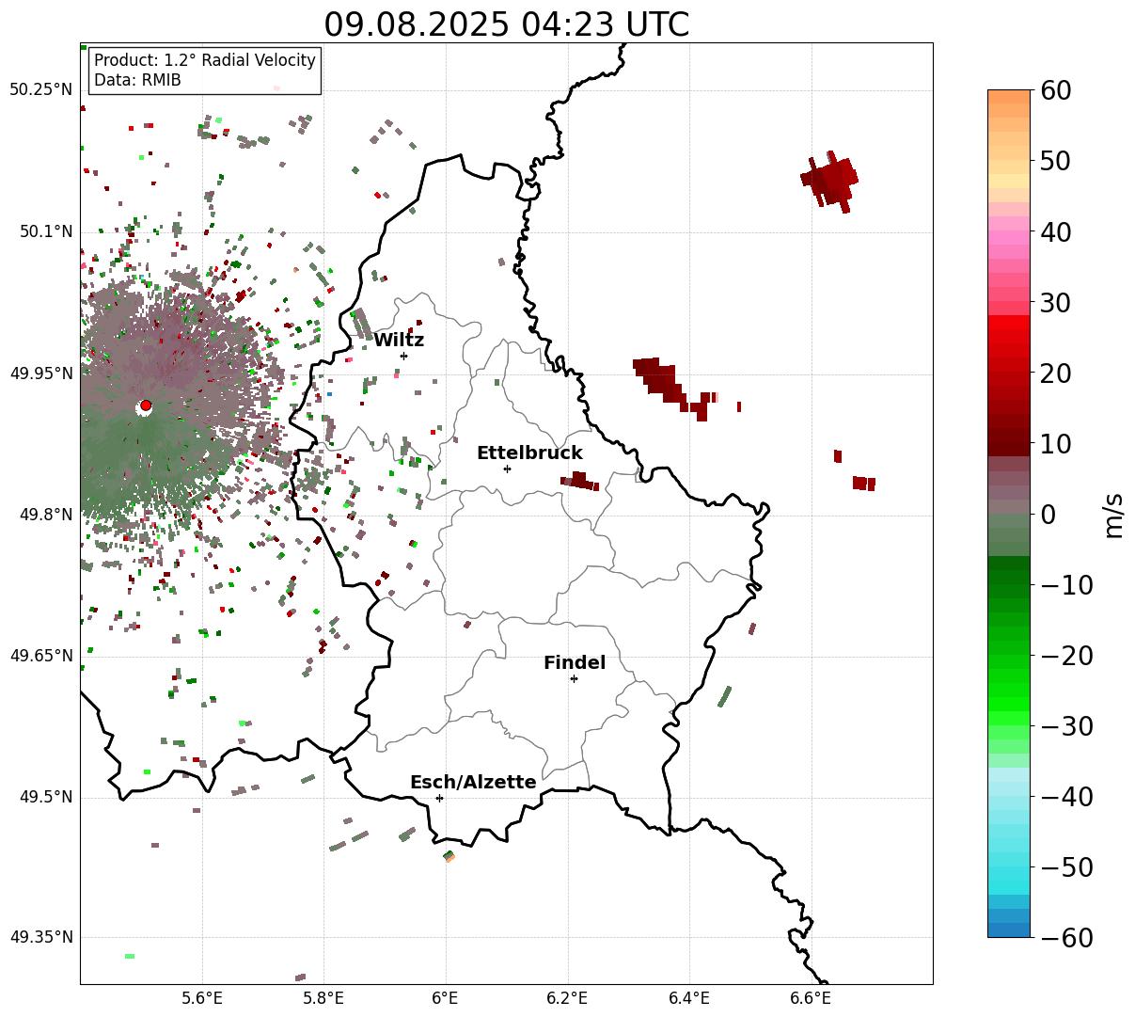Click the 5.6°E longitude label

point(202,999)
